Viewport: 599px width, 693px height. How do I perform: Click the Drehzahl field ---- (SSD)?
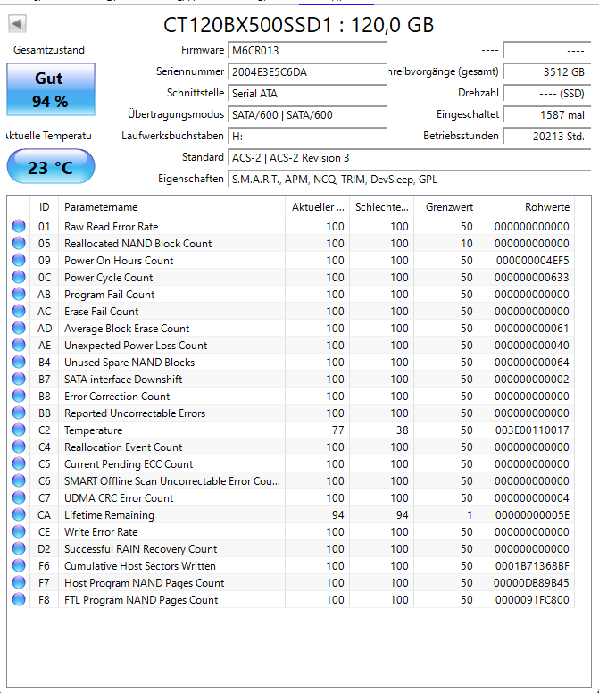[547, 93]
